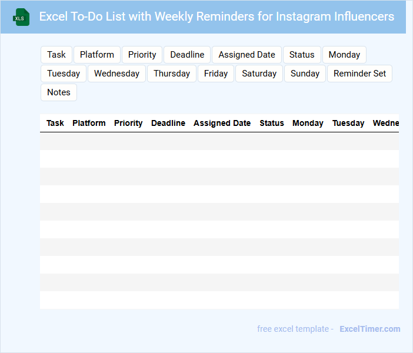The height and width of the screenshot is (353, 413).
Task: Click the Notes tag button
Action: [59, 92]
